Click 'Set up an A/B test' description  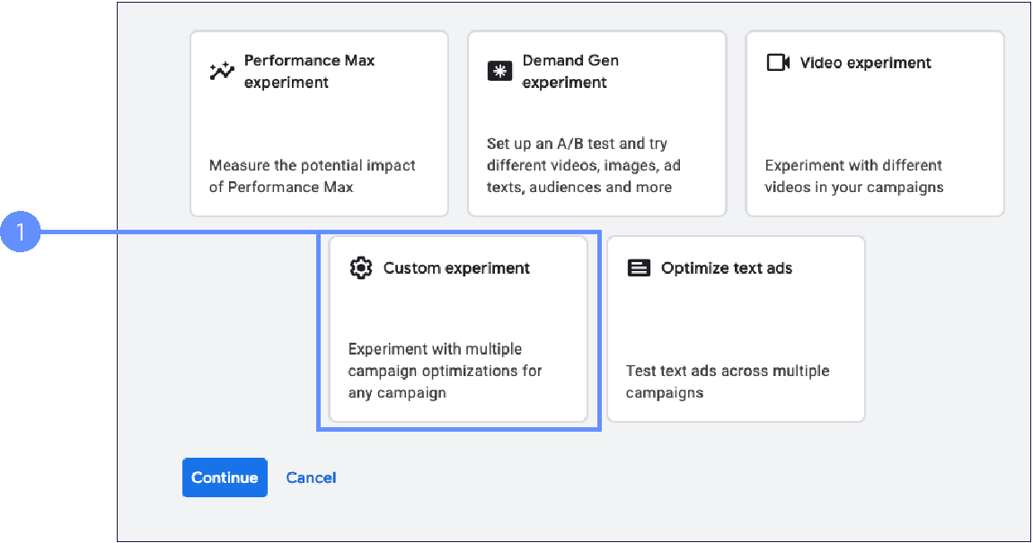pos(579,166)
